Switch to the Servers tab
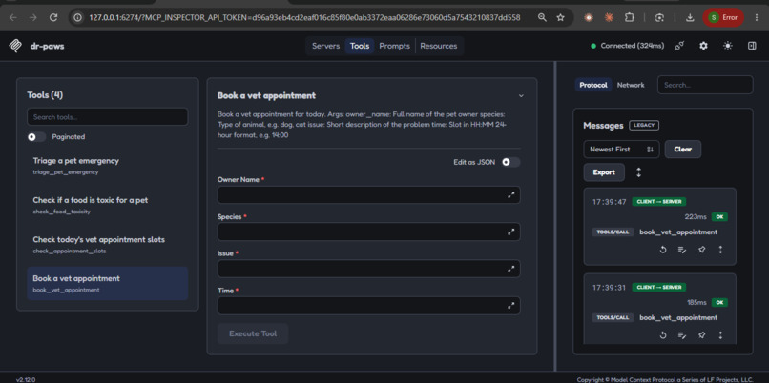 325,46
